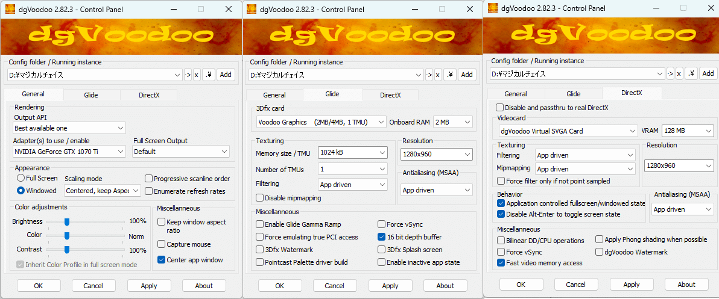The height and width of the screenshot is (299, 719).
Task: Click the Contrast slider handle
Action: 66,250
